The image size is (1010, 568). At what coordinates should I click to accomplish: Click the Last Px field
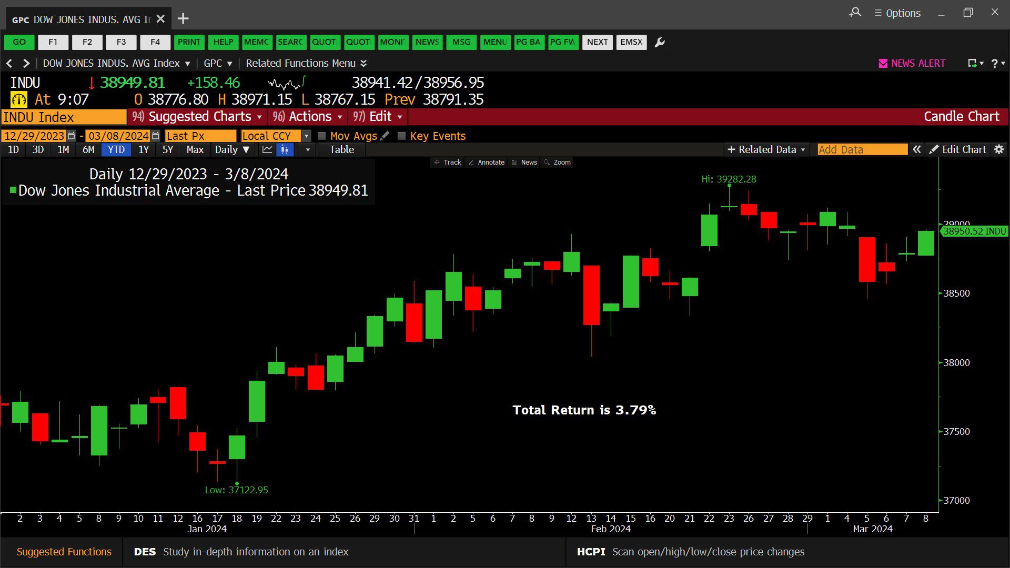200,136
